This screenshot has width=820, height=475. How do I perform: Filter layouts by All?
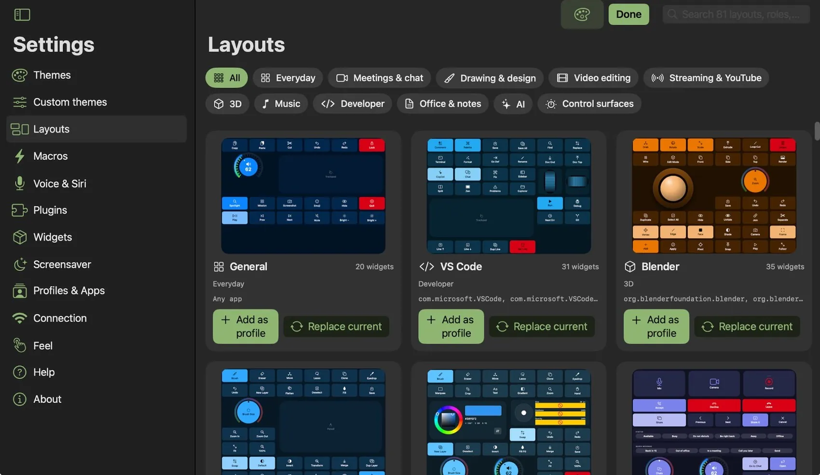pyautogui.click(x=227, y=78)
